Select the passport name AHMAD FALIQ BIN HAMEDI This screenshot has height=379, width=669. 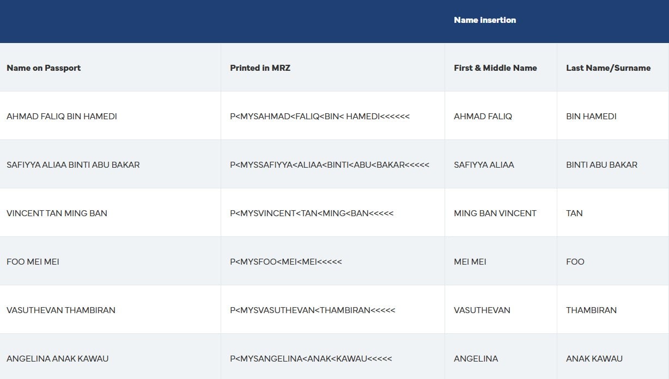62,117
